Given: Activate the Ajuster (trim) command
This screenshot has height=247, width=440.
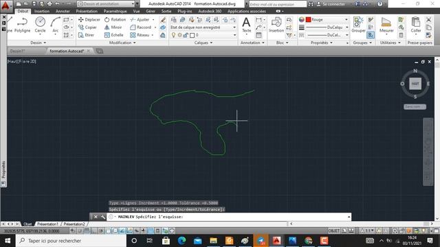Looking at the screenshot, I should (x=140, y=20).
